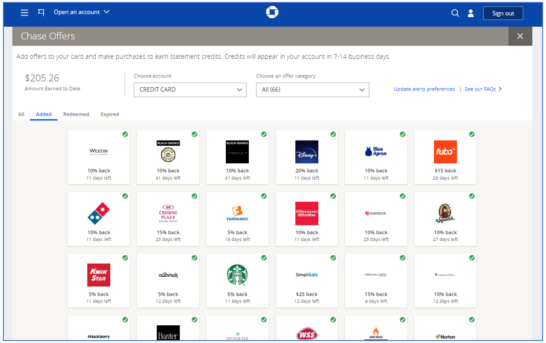This screenshot has width=546, height=343.
Task: Open the See our FAQs link
Action: pos(483,89)
